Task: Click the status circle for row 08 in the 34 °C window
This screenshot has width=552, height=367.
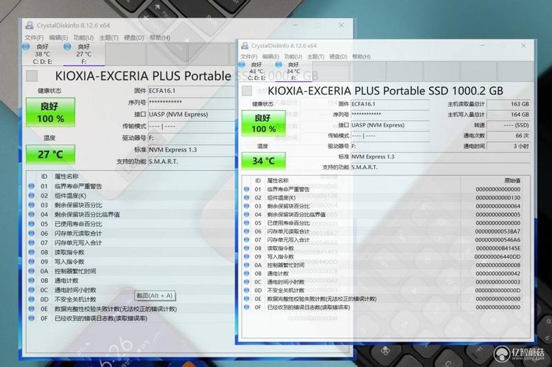Action: 246,249
